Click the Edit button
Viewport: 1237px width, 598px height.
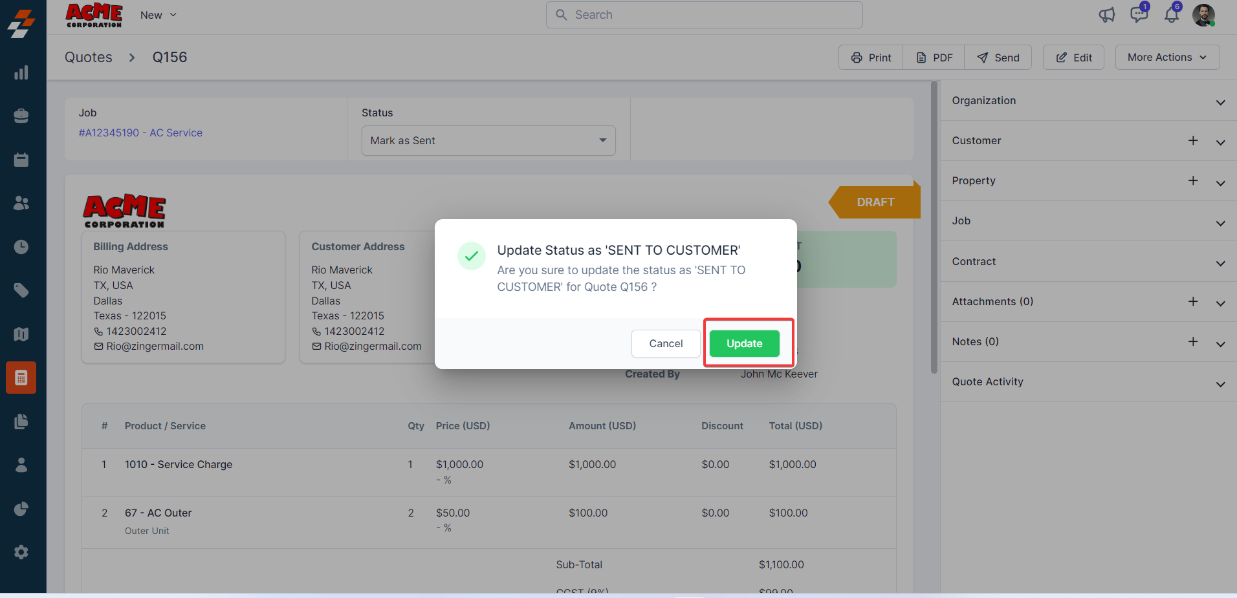(x=1074, y=58)
